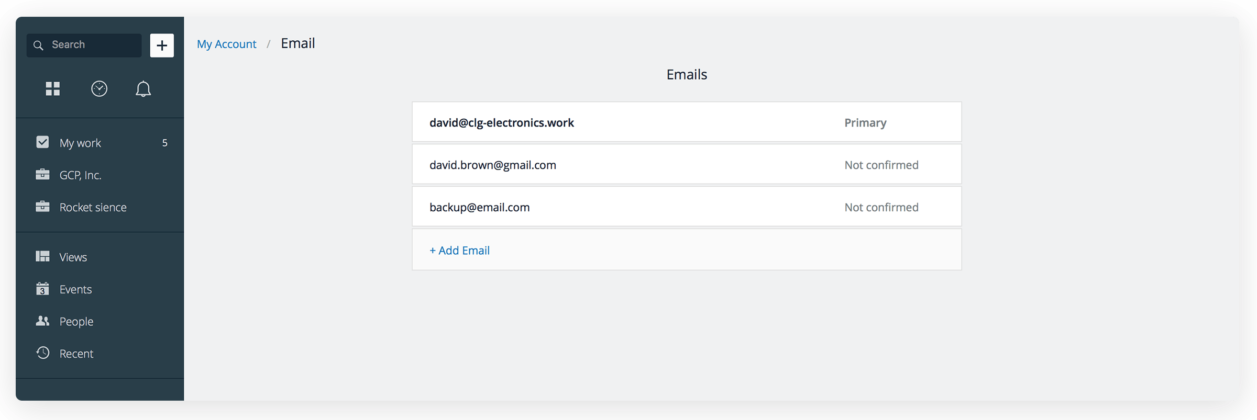Click the My work checkmark icon
Image resolution: width=1257 pixels, height=420 pixels.
tap(42, 142)
